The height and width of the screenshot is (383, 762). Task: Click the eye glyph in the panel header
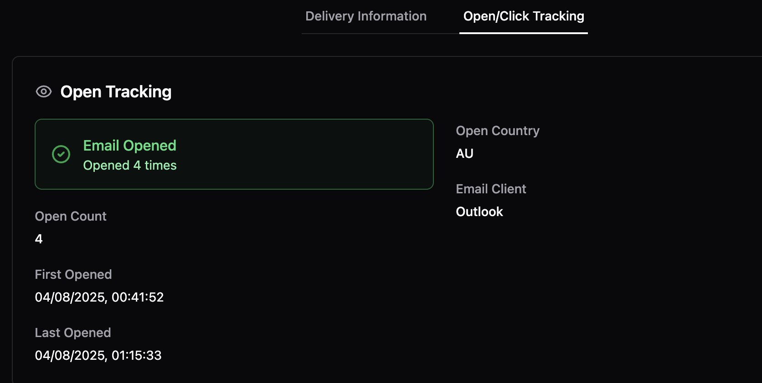tap(43, 92)
